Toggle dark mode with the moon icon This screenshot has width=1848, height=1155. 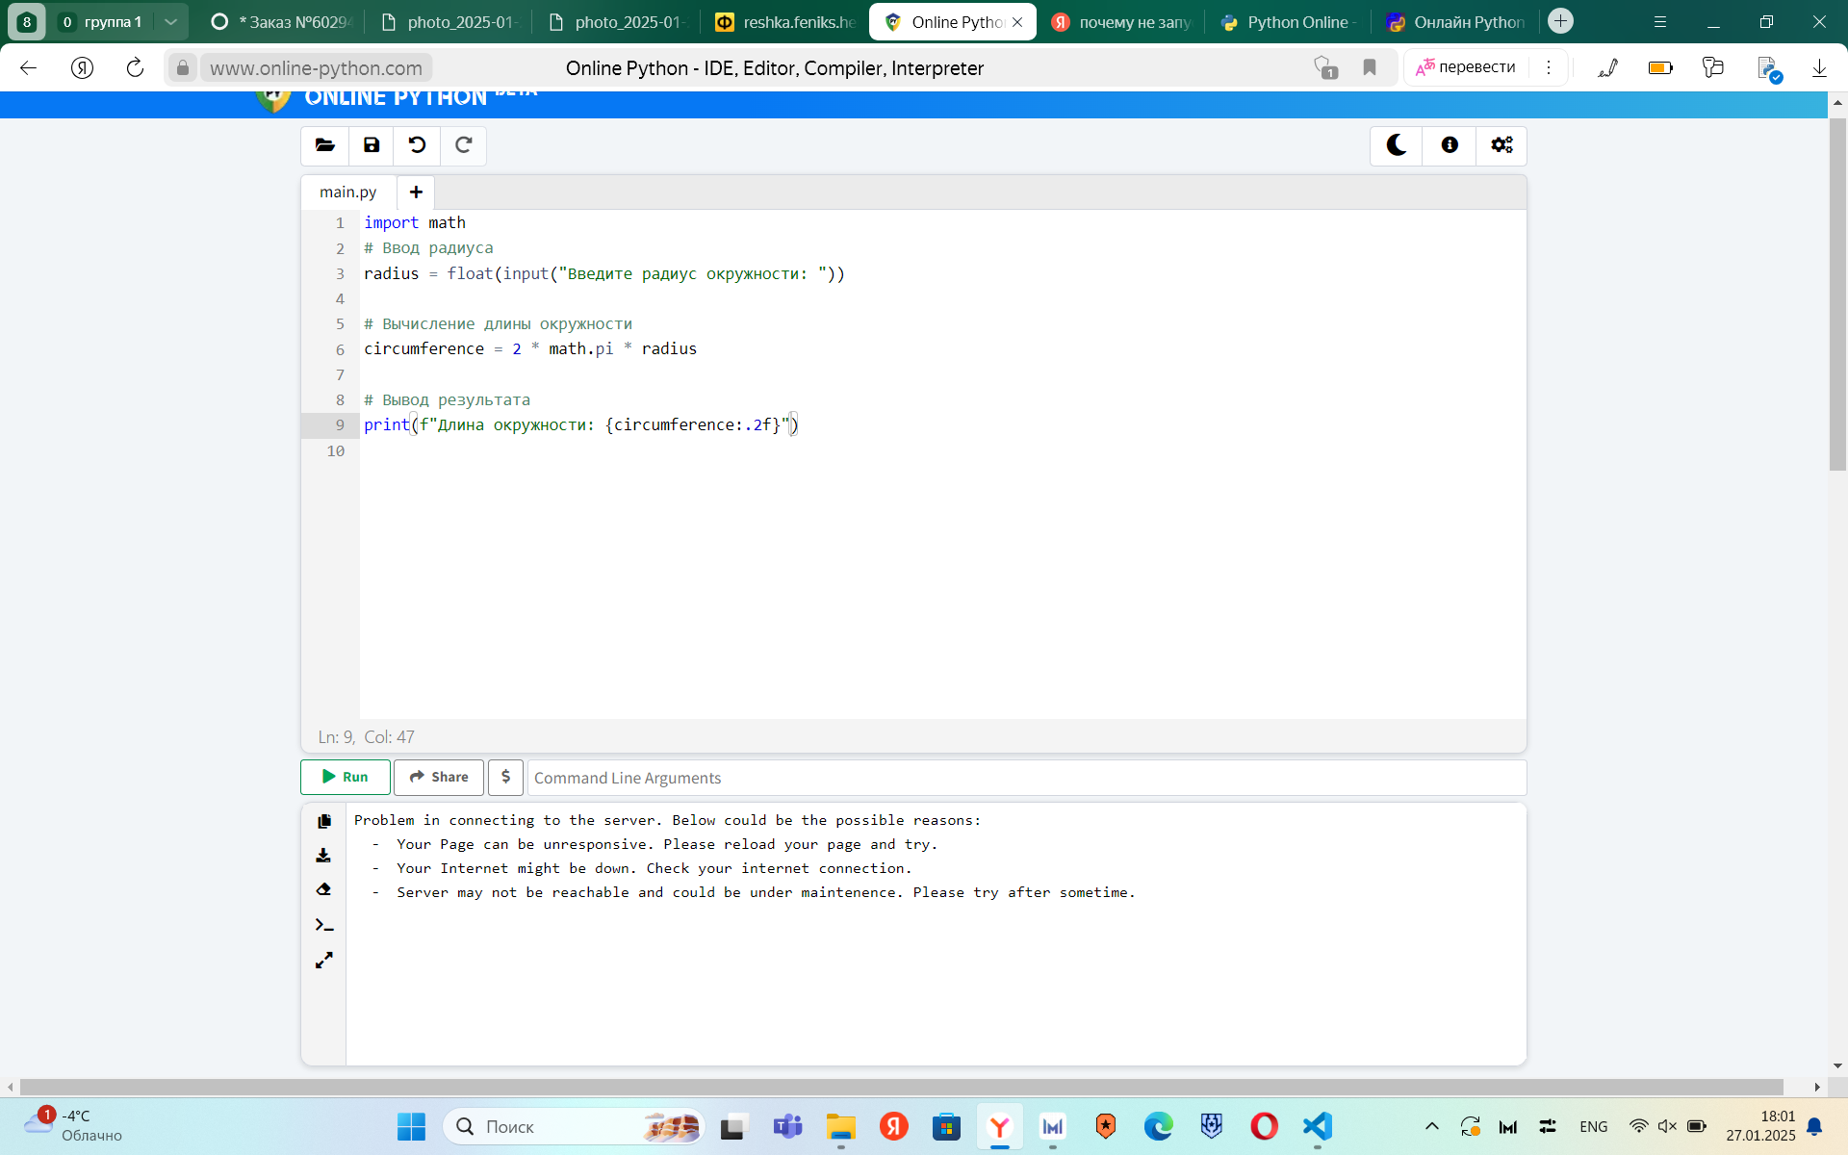(1397, 145)
